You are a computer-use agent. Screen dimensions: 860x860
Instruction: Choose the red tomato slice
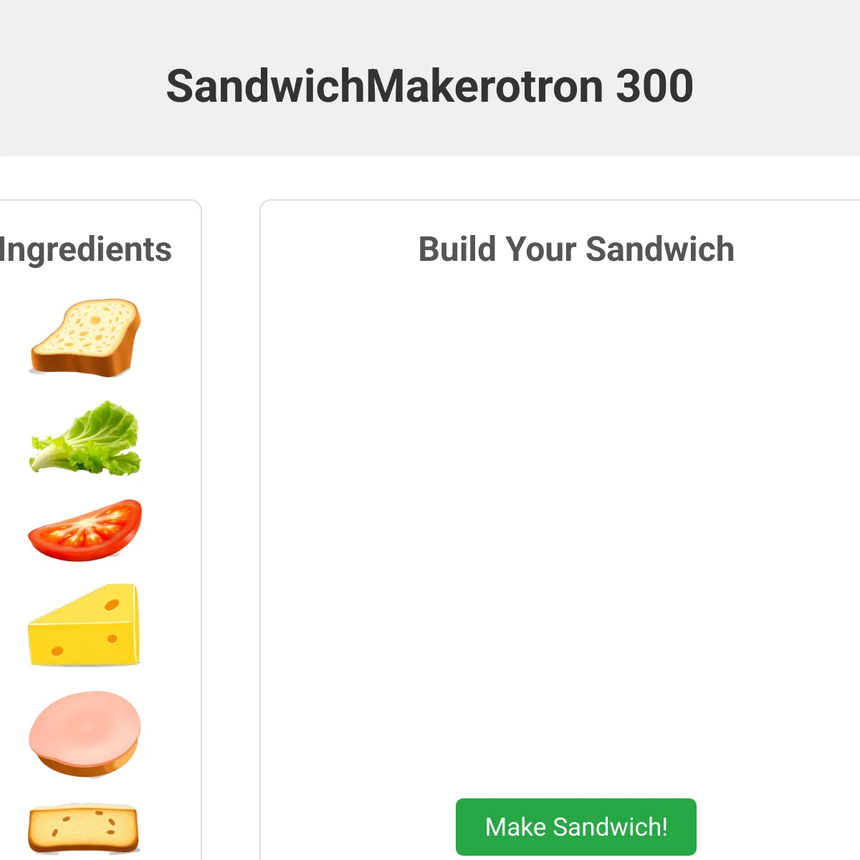(x=85, y=530)
